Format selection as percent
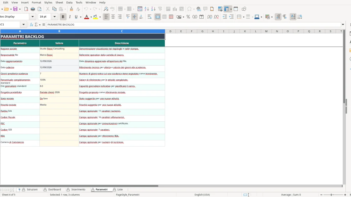351x197 pixels. tap(188, 17)
